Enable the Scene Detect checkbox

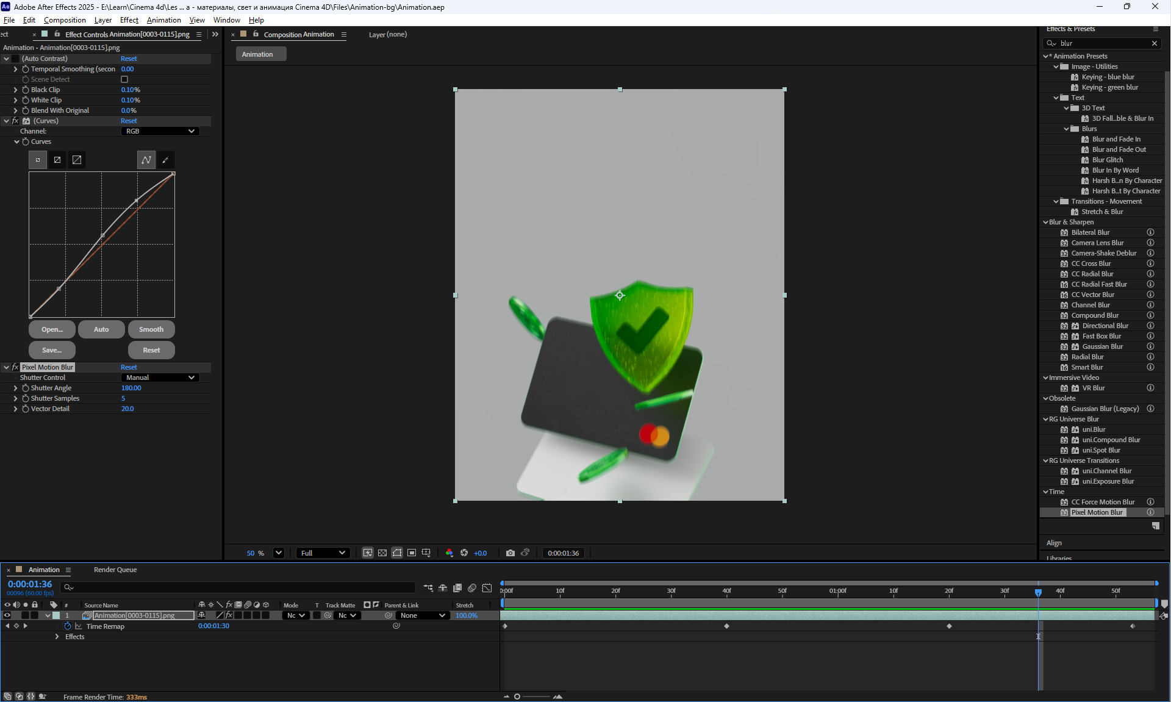pyautogui.click(x=124, y=79)
